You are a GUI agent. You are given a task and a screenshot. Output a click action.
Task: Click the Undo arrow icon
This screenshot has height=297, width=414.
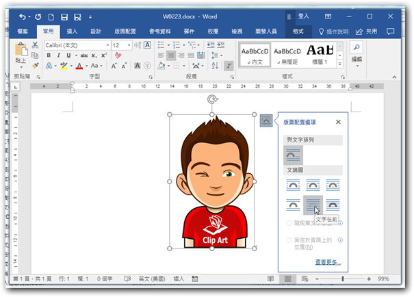coord(22,17)
